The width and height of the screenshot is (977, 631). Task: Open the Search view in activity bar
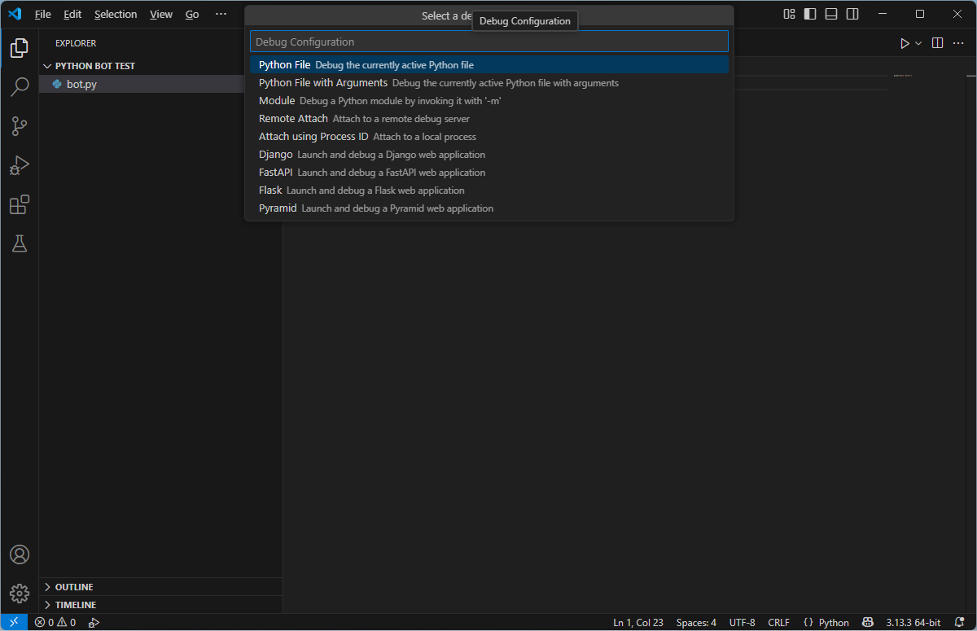pyautogui.click(x=20, y=87)
